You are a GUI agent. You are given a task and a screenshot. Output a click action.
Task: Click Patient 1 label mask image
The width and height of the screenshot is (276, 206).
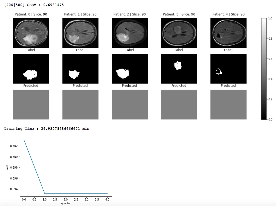click(80, 69)
